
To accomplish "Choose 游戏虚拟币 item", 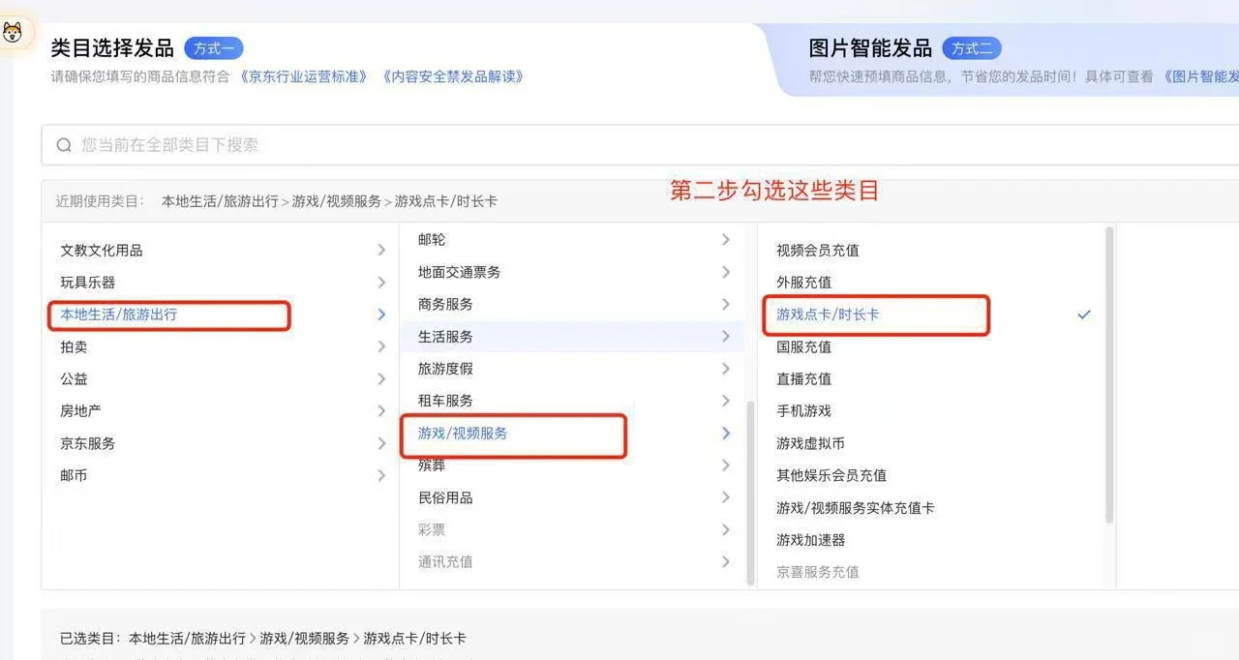I will (x=811, y=443).
